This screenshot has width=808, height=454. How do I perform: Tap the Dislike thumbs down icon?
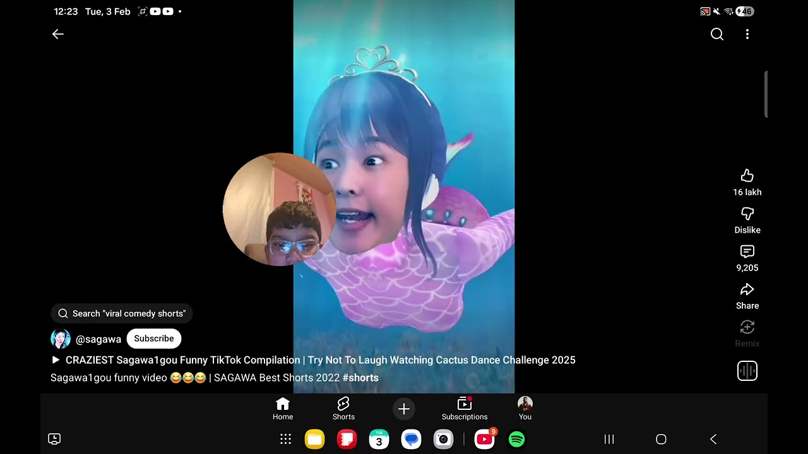tap(747, 213)
